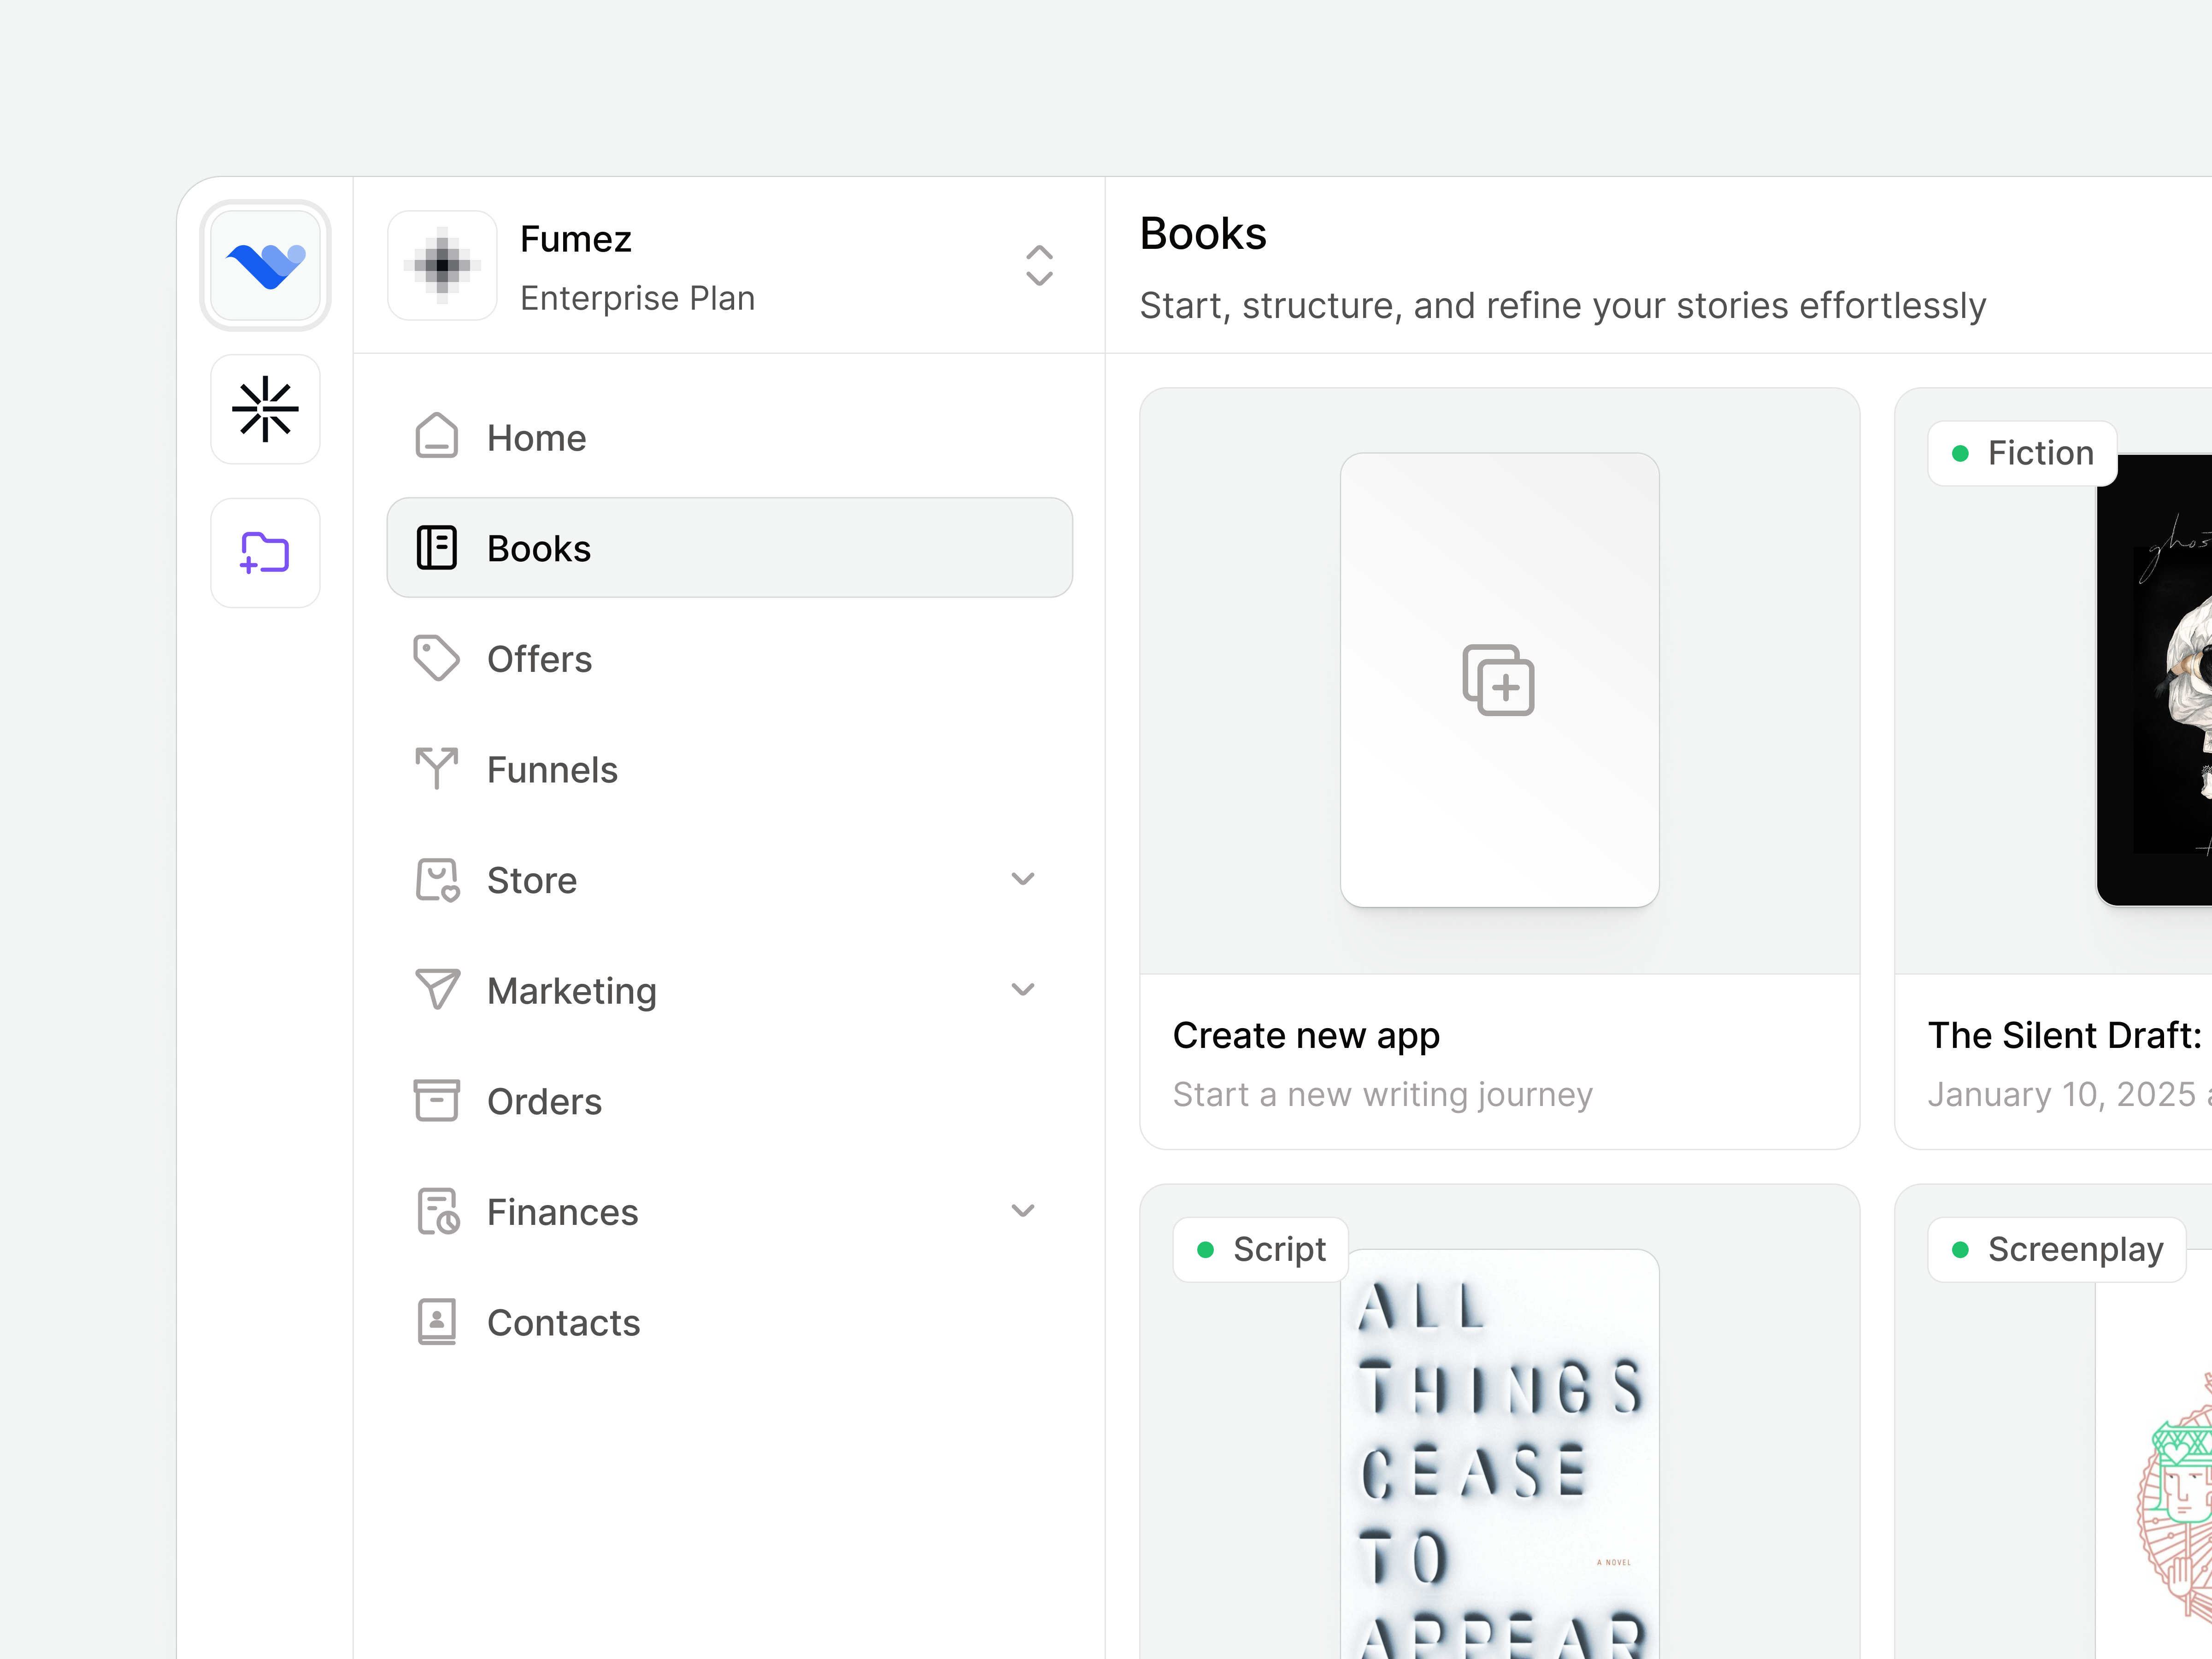Image resolution: width=2212 pixels, height=1659 pixels.
Task: Click the Contacts person icon
Action: (436, 1321)
